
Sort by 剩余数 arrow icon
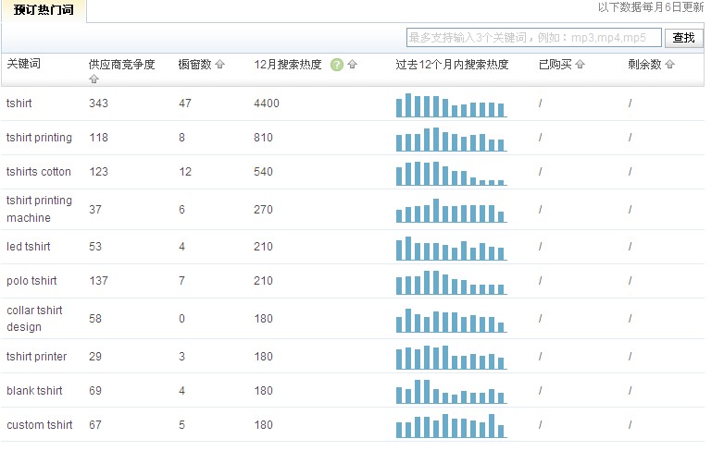[670, 65]
